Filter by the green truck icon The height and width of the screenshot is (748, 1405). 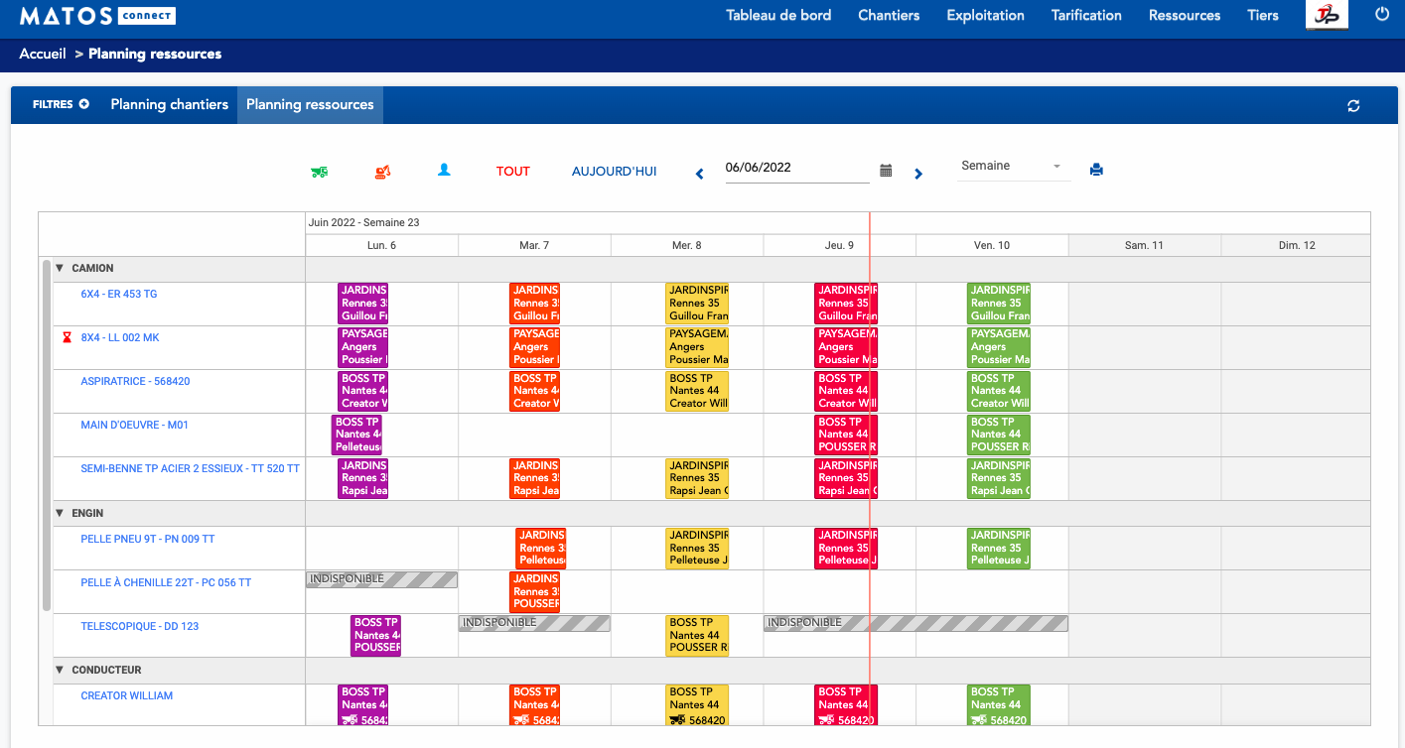pos(319,172)
